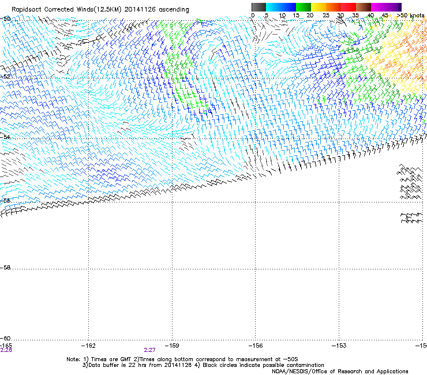
Task: Click the 'Rapidscat Corrected Winds(12.5KM)' title text
Action: pyautogui.click(x=66, y=10)
